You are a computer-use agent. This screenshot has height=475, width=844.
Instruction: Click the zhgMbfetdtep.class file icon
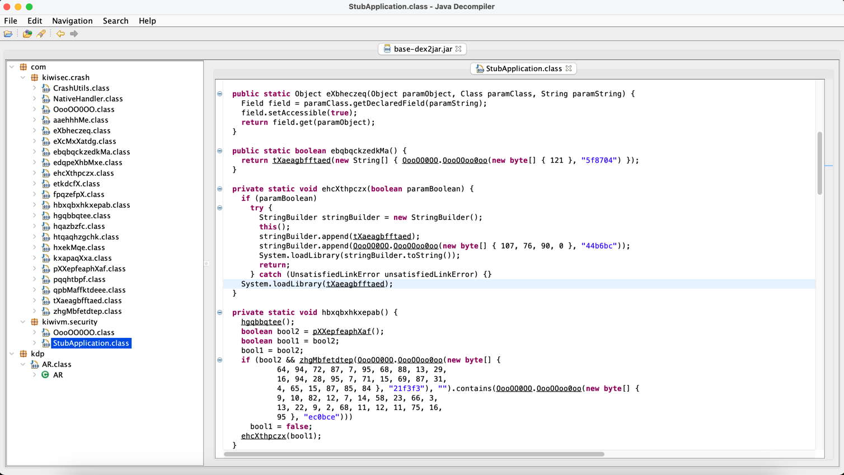tap(46, 311)
